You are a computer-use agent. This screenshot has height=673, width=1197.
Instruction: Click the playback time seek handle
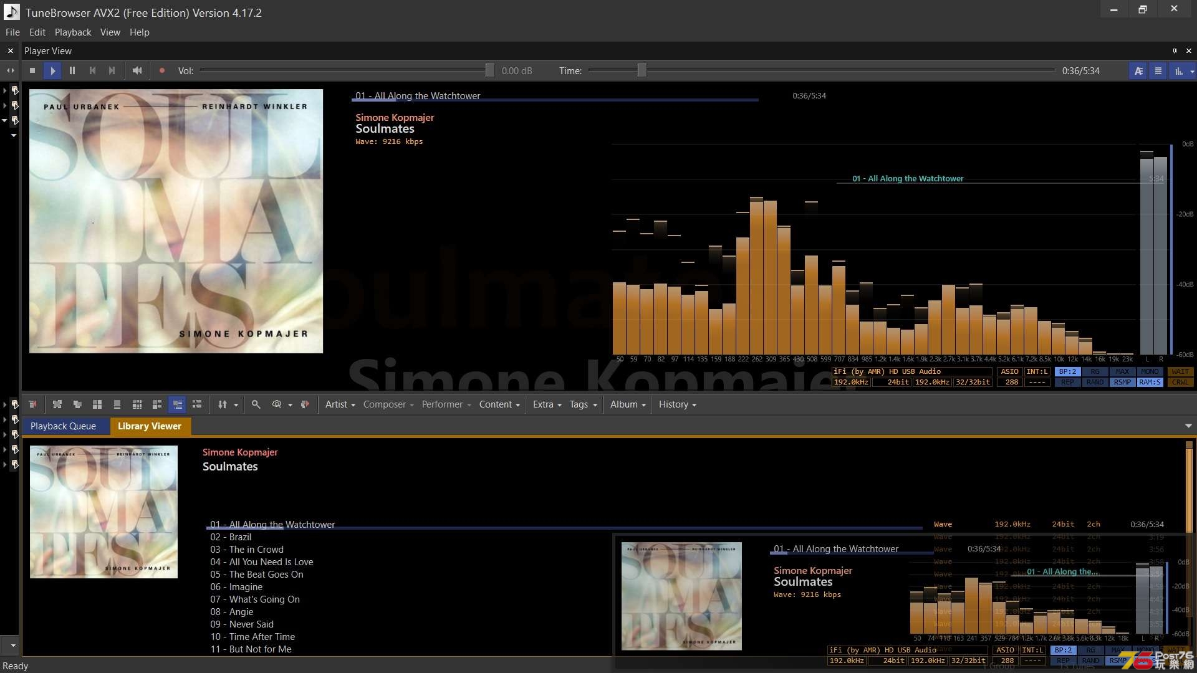pyautogui.click(x=642, y=70)
